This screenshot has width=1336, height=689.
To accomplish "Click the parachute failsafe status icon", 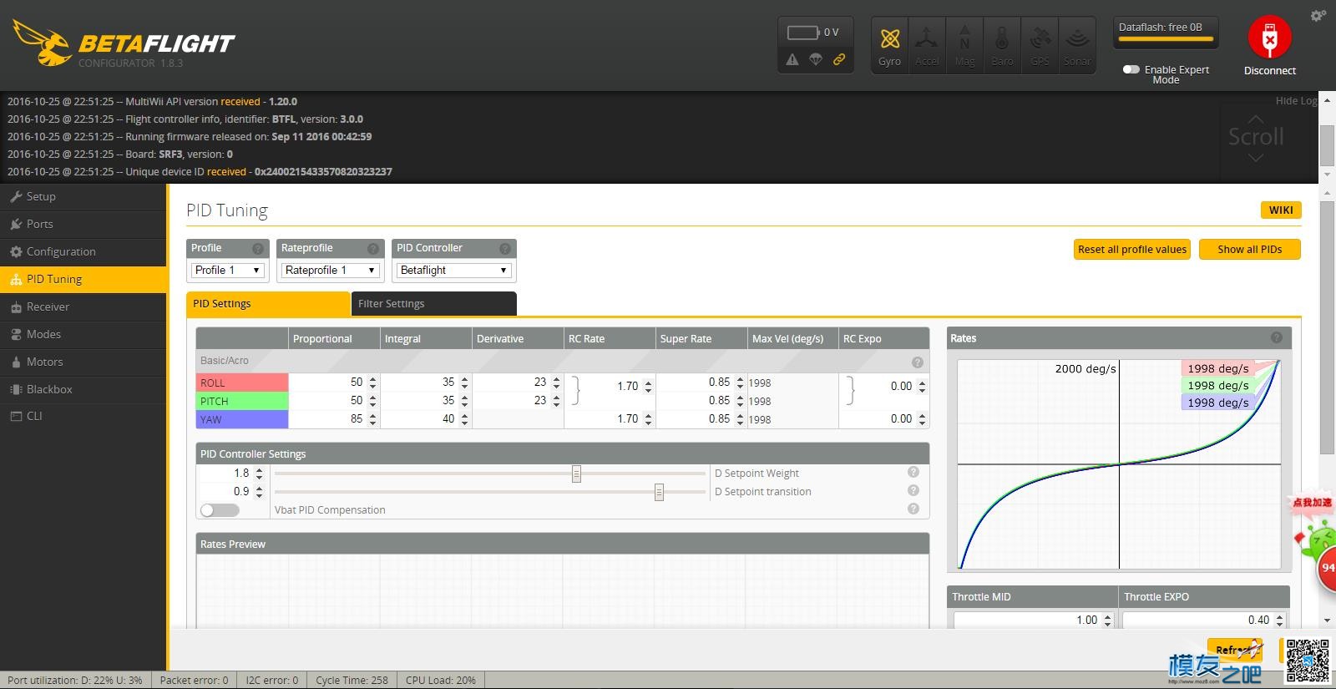I will click(816, 59).
